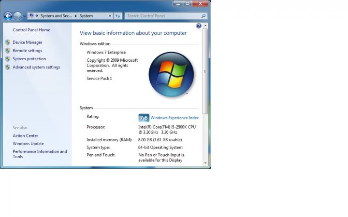Image resolution: width=348 pixels, height=217 pixels.
Task: Open the help question mark icon
Action: coord(199,26)
